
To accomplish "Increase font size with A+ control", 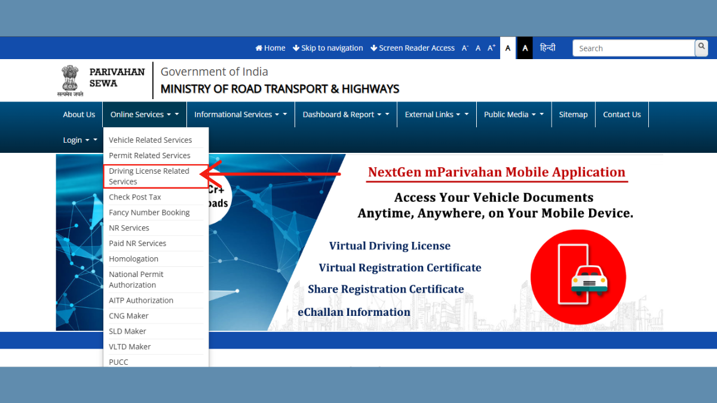I will tap(492, 48).
